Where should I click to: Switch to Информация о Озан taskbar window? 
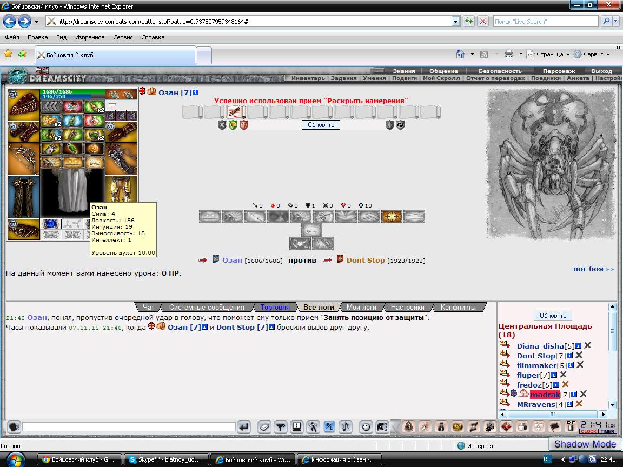[339, 459]
